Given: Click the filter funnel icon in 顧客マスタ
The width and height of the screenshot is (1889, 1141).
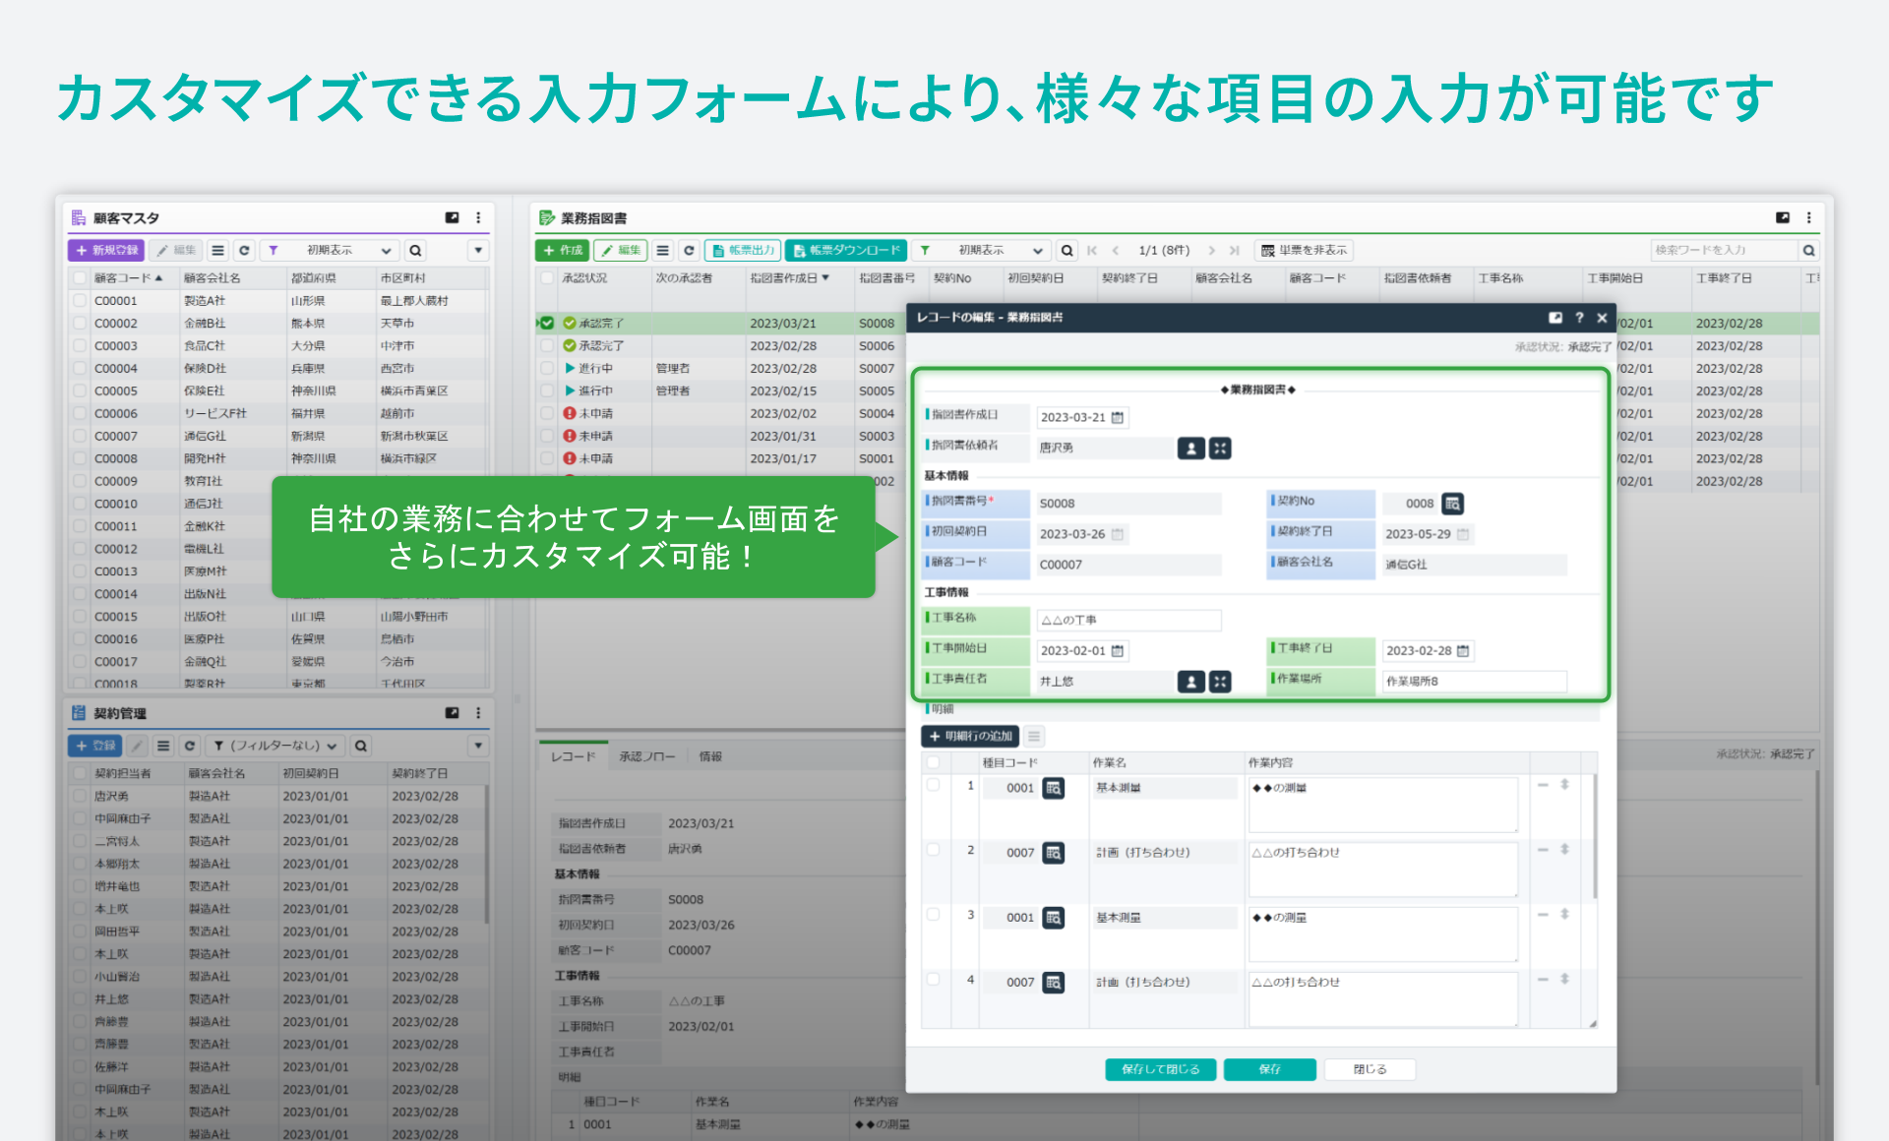Looking at the screenshot, I should click(x=273, y=250).
